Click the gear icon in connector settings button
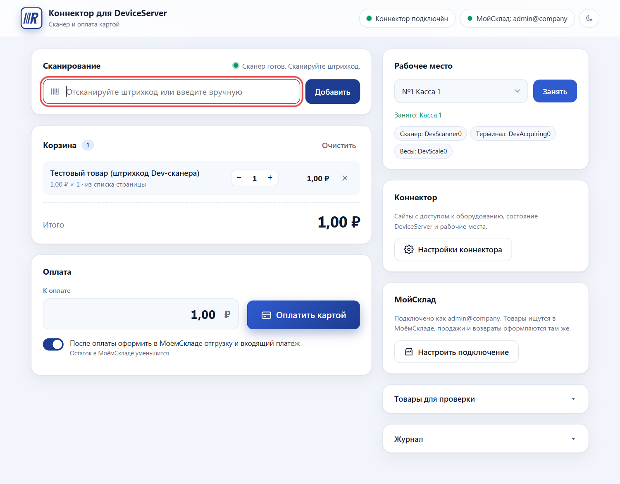This screenshot has width=620, height=484. pyautogui.click(x=409, y=249)
